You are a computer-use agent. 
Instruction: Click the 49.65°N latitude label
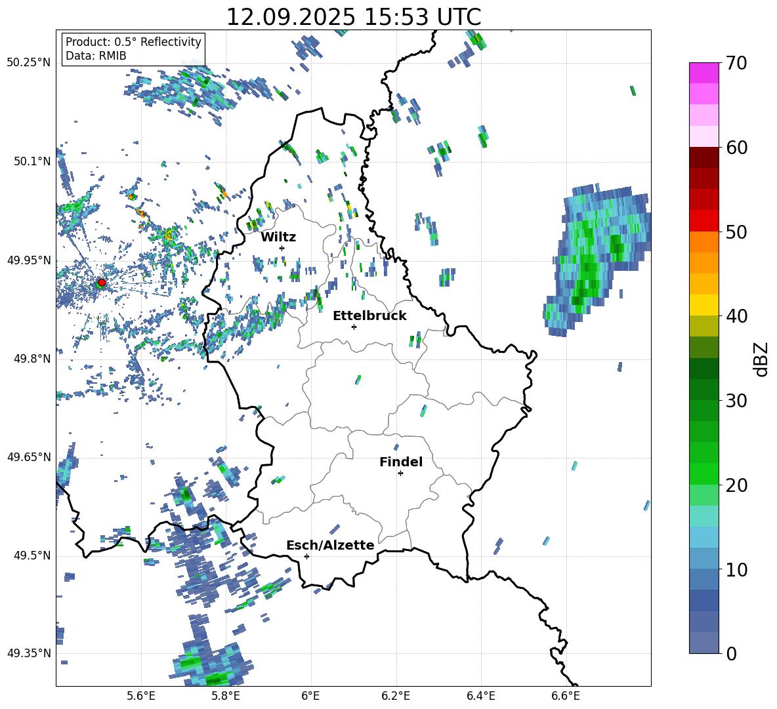(29, 456)
